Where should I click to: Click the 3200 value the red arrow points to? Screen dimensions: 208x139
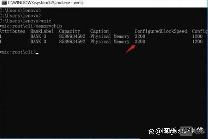coord(140,42)
